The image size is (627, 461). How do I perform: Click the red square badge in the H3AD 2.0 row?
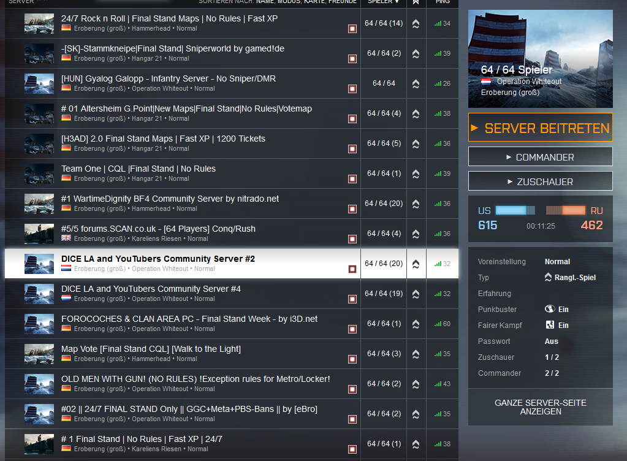352,149
